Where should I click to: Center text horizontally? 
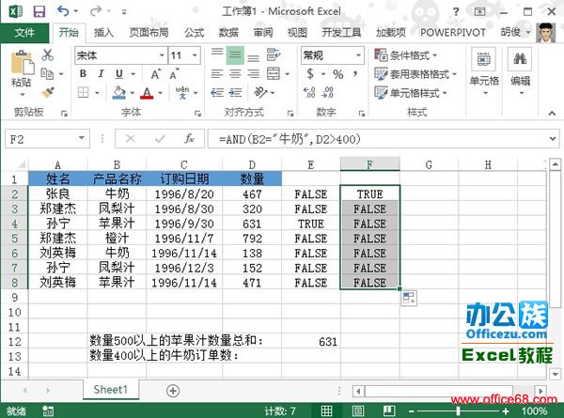click(x=235, y=73)
